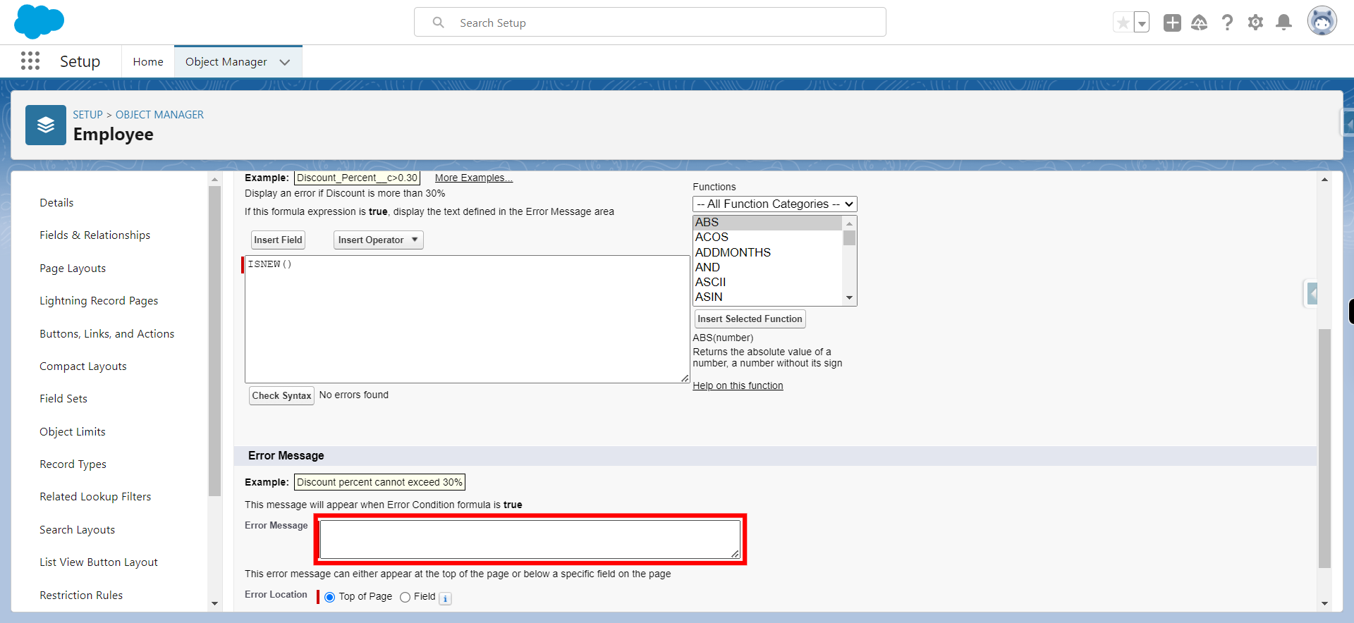Click the Employee object layers icon
This screenshot has height=623, width=1354.
[x=46, y=125]
